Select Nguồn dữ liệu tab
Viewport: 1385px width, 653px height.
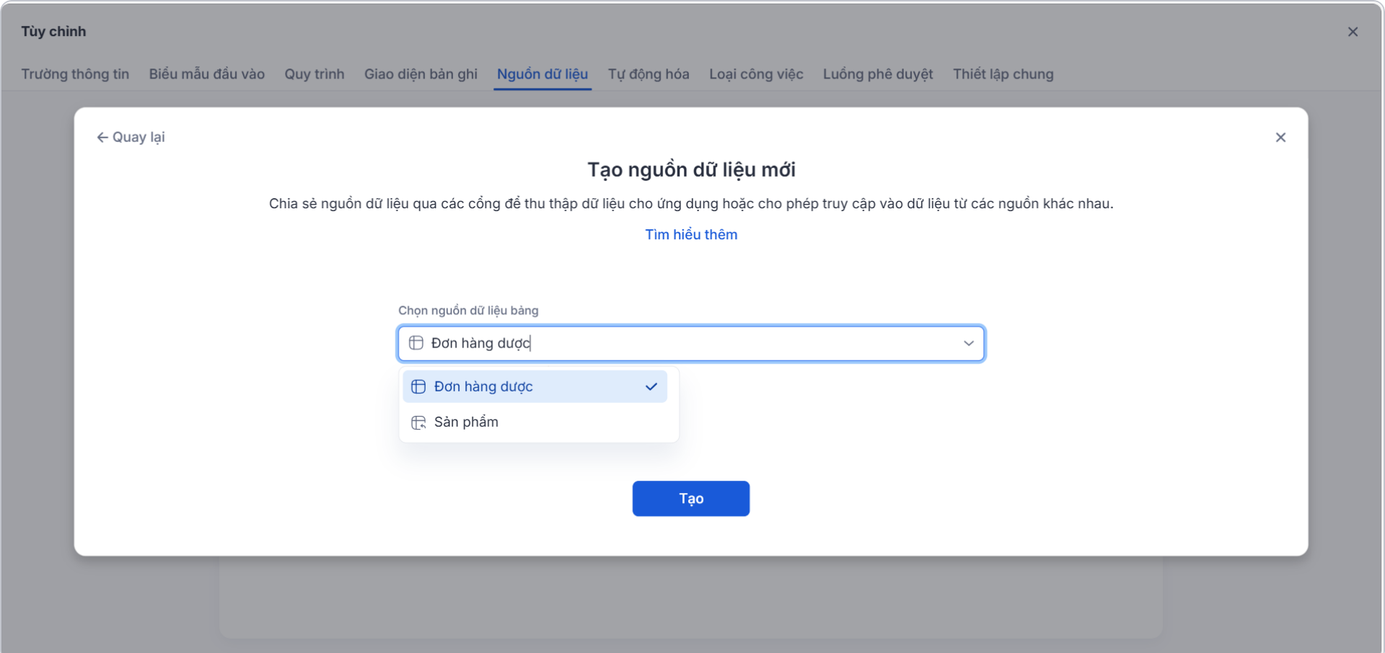(542, 74)
